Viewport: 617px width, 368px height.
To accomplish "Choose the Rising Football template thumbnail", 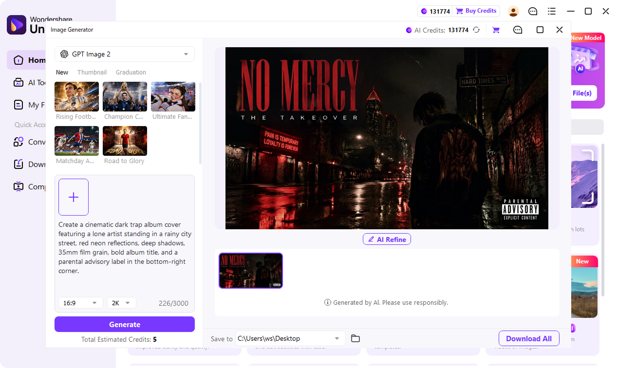I will coord(77,96).
